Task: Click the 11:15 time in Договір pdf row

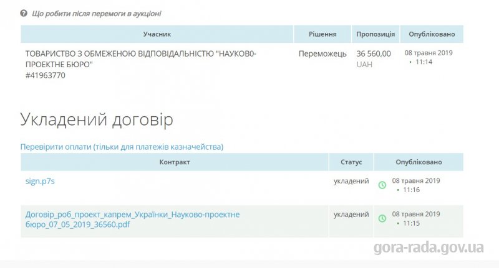Action: (412, 223)
